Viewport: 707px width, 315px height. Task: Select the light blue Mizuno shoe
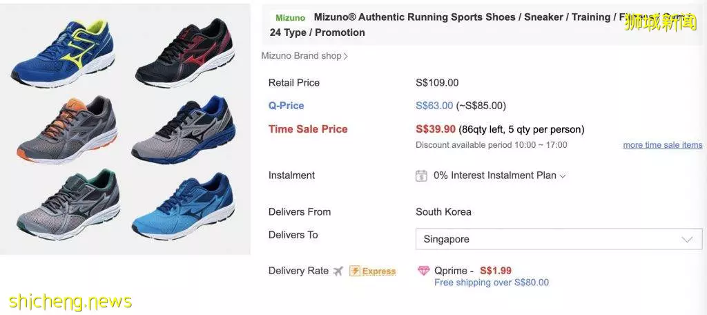tap(183, 205)
